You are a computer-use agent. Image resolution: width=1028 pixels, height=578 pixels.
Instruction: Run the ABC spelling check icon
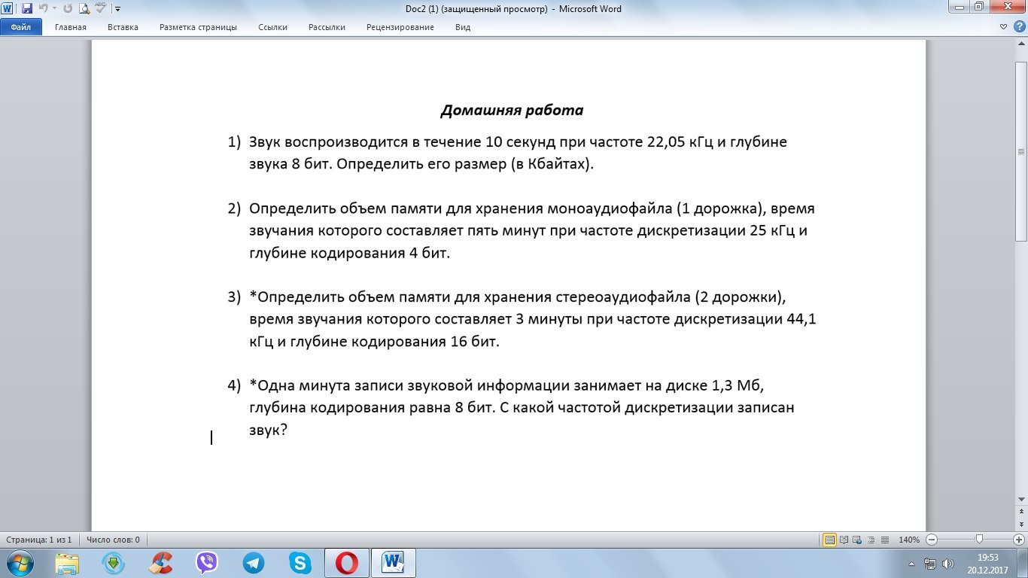[100, 9]
